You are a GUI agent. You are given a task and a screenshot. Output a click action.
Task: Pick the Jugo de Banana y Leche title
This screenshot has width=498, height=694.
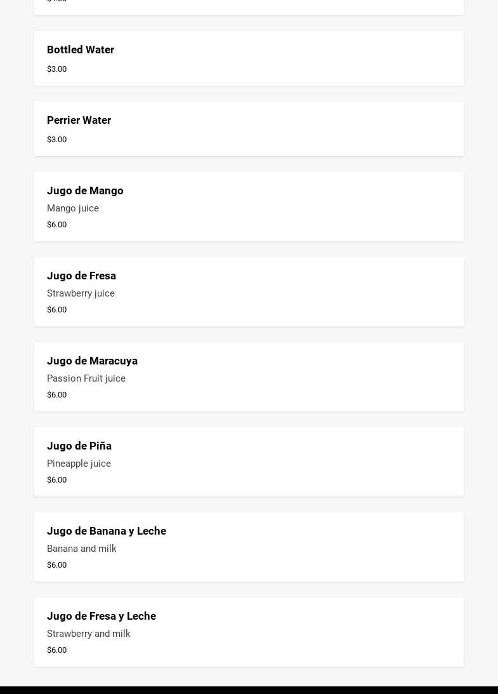(107, 531)
